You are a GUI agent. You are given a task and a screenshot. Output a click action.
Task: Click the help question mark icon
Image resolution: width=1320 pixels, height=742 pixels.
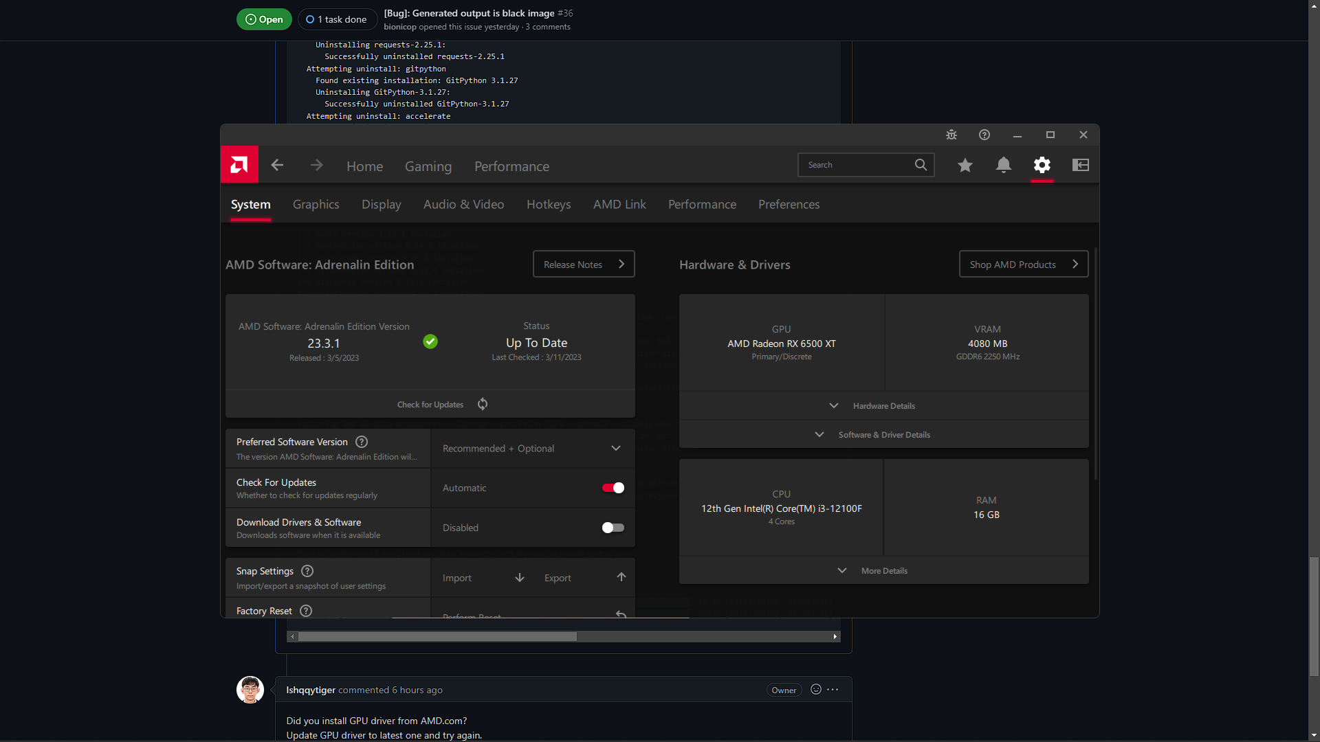984,135
